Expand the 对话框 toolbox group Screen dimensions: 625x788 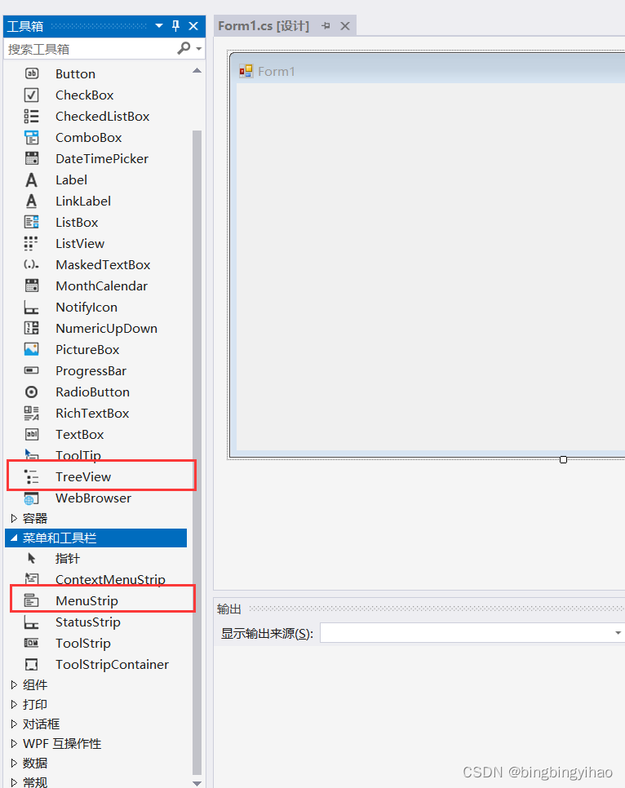14,724
